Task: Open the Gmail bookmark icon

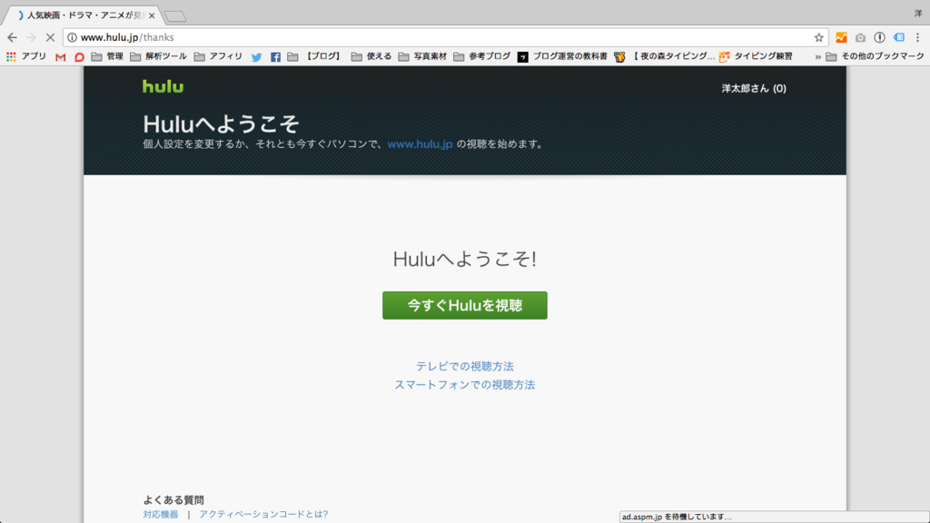Action: click(x=61, y=57)
